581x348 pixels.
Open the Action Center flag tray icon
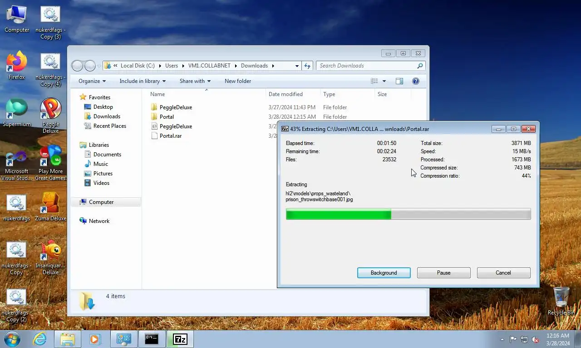click(513, 339)
